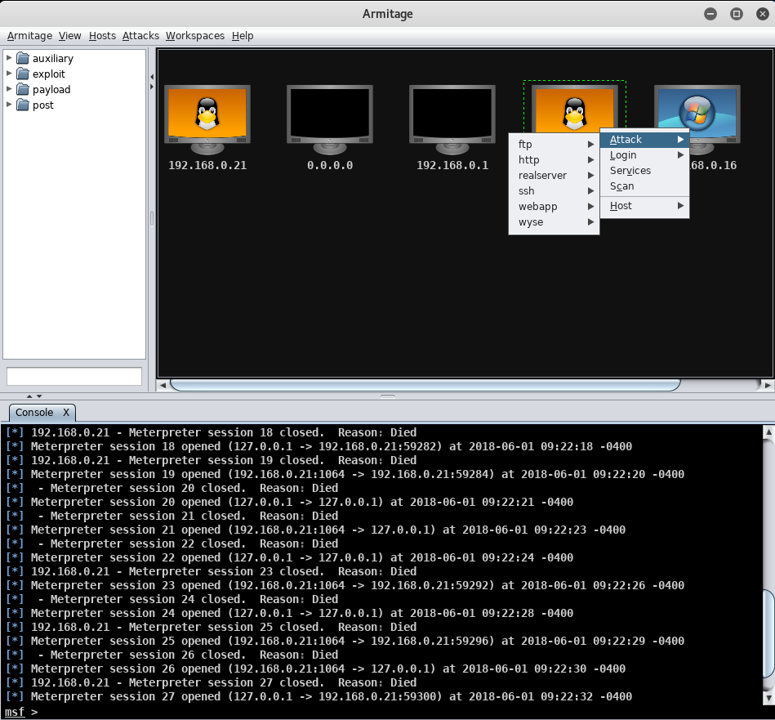
Task: Click the console vertical scrollbar thumb
Action: pos(768,634)
